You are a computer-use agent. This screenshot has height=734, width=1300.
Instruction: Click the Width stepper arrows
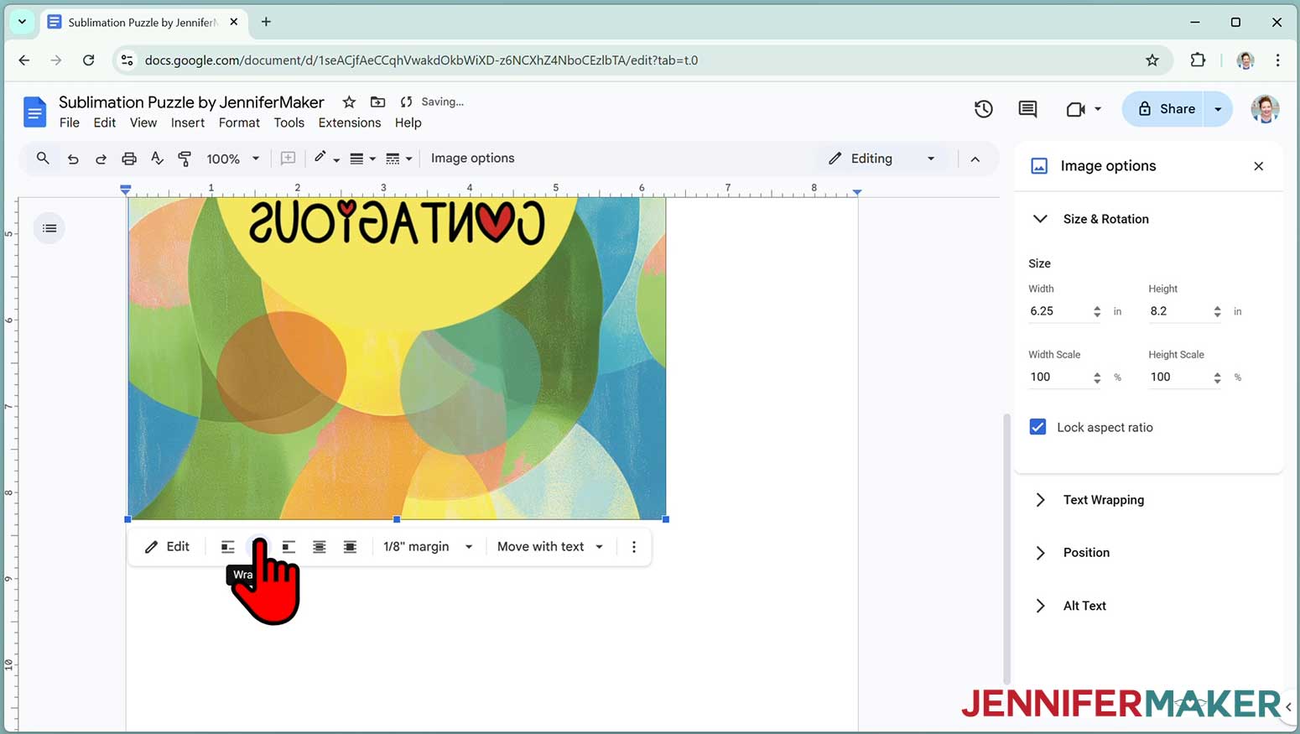click(x=1097, y=312)
